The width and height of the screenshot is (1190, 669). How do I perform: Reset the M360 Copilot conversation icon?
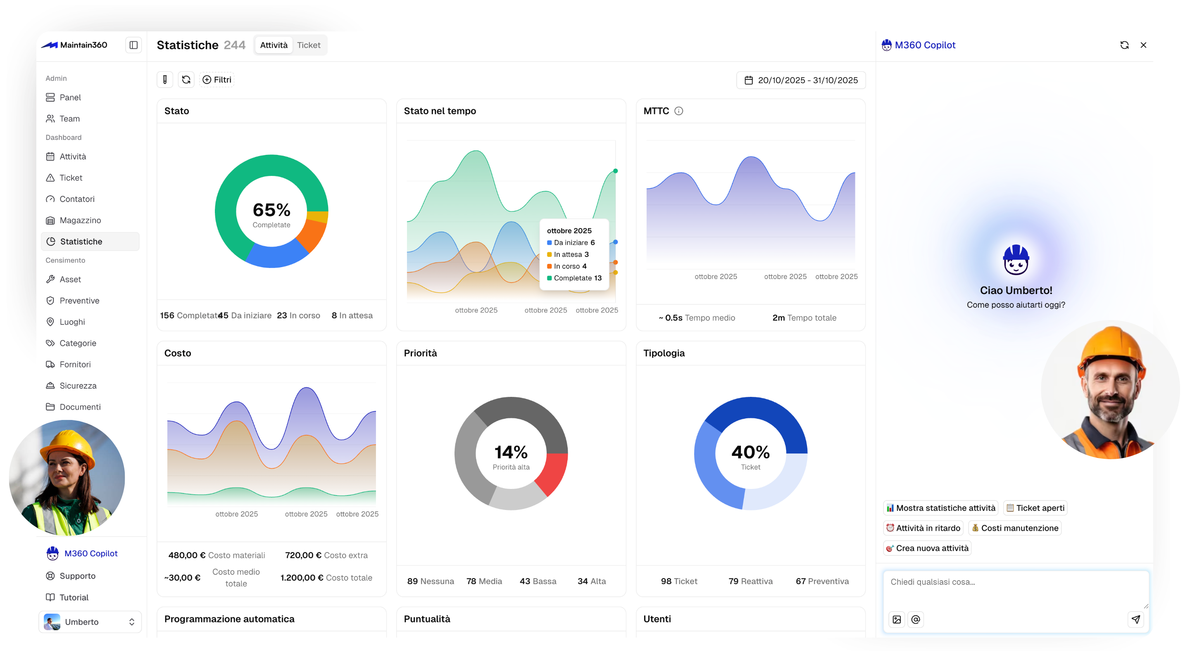(1124, 45)
